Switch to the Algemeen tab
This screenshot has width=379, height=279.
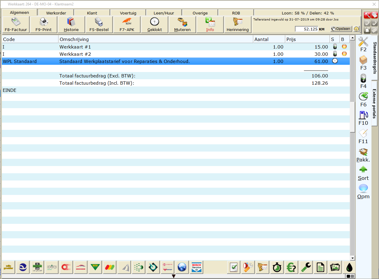tap(20, 13)
